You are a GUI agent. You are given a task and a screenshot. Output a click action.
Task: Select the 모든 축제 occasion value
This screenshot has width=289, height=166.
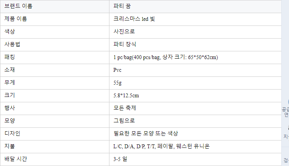(x=124, y=108)
